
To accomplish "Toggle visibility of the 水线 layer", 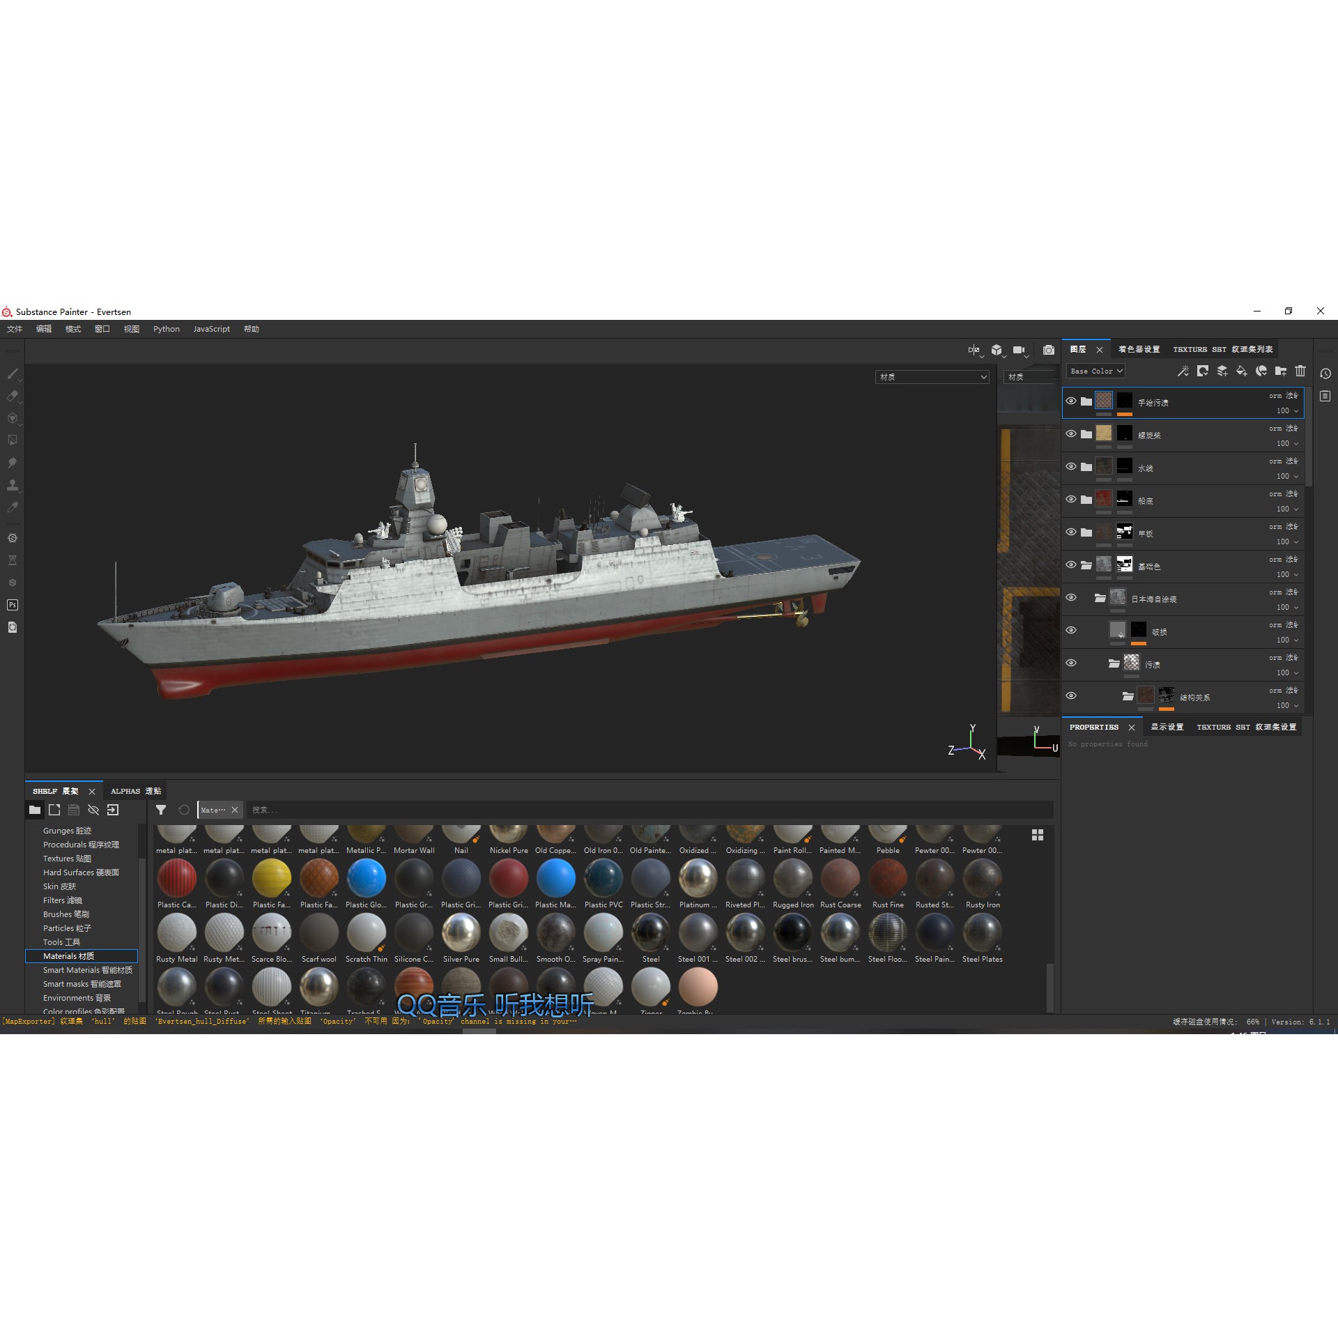I will point(1072,467).
